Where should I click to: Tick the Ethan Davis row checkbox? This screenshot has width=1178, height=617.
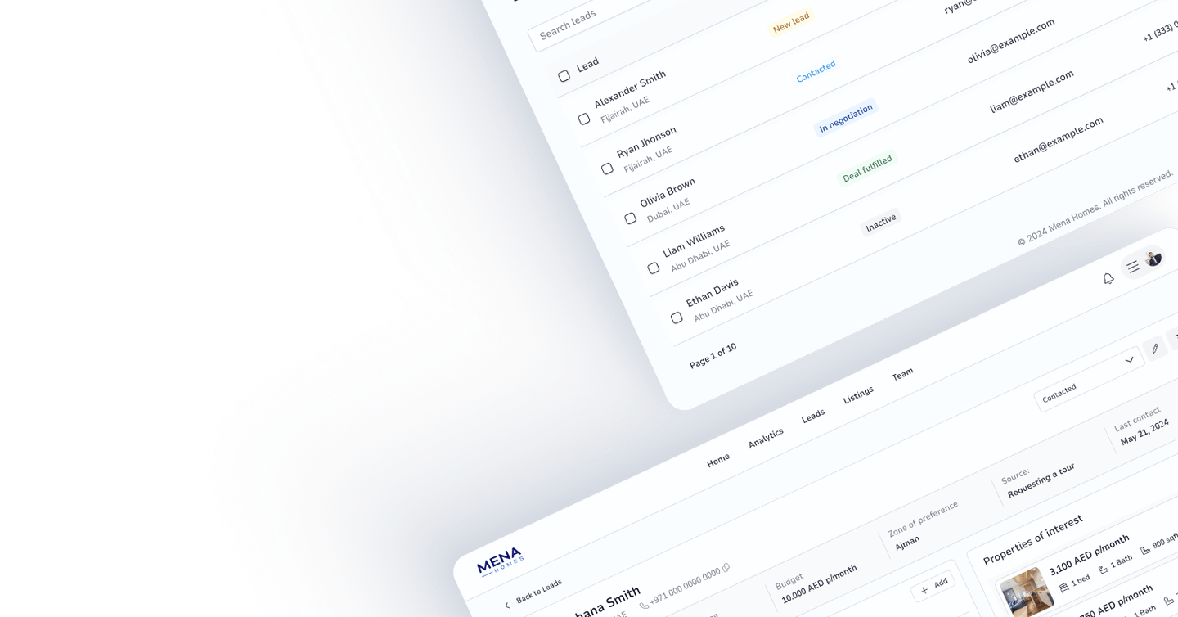(x=677, y=318)
